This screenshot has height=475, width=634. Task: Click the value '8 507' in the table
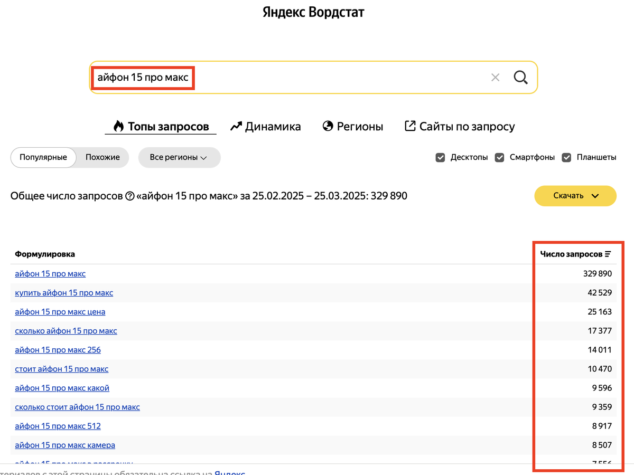[x=602, y=445]
